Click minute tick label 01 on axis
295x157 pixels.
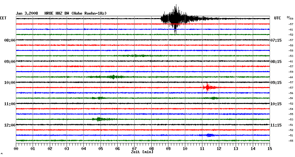pos(33,149)
